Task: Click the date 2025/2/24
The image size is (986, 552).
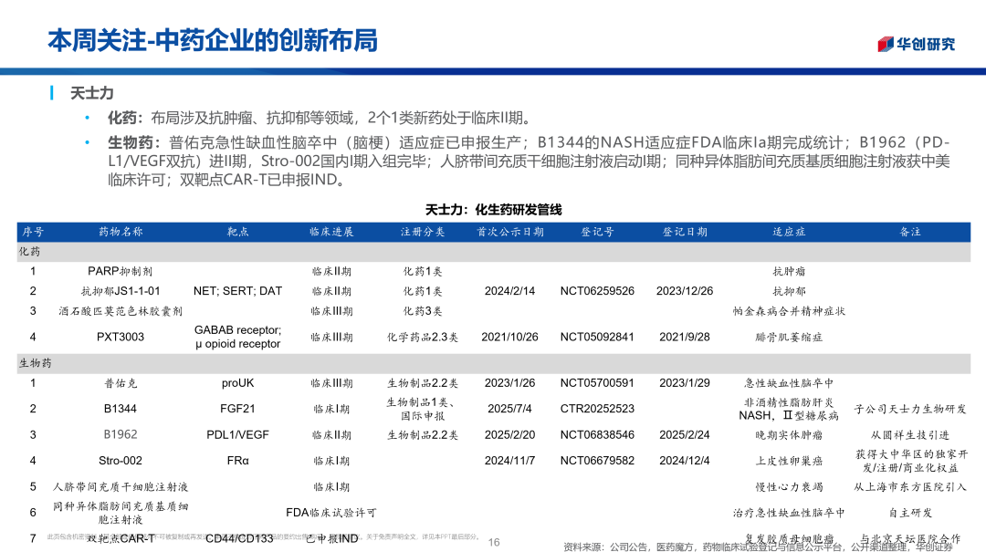Action: click(x=685, y=435)
